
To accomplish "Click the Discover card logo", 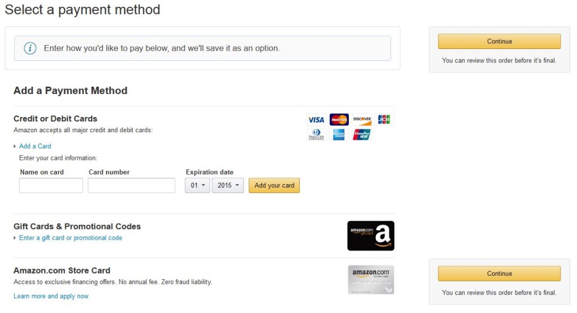I will (x=362, y=120).
